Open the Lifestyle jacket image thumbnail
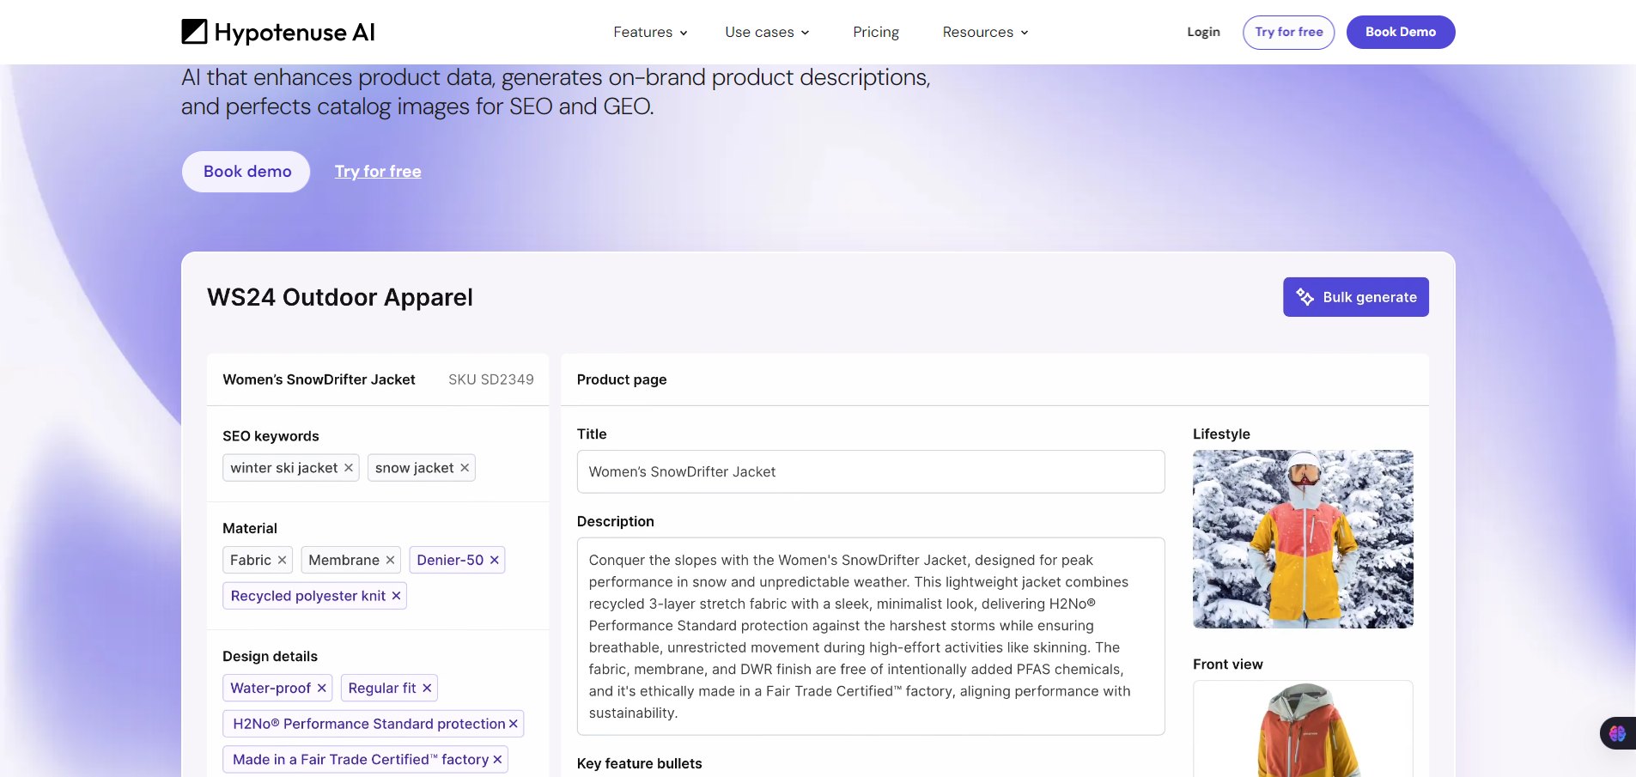Image resolution: width=1636 pixels, height=777 pixels. (x=1303, y=539)
